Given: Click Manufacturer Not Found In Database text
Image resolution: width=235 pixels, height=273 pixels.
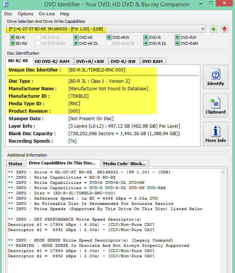Looking at the screenshot, I should 108,89.
